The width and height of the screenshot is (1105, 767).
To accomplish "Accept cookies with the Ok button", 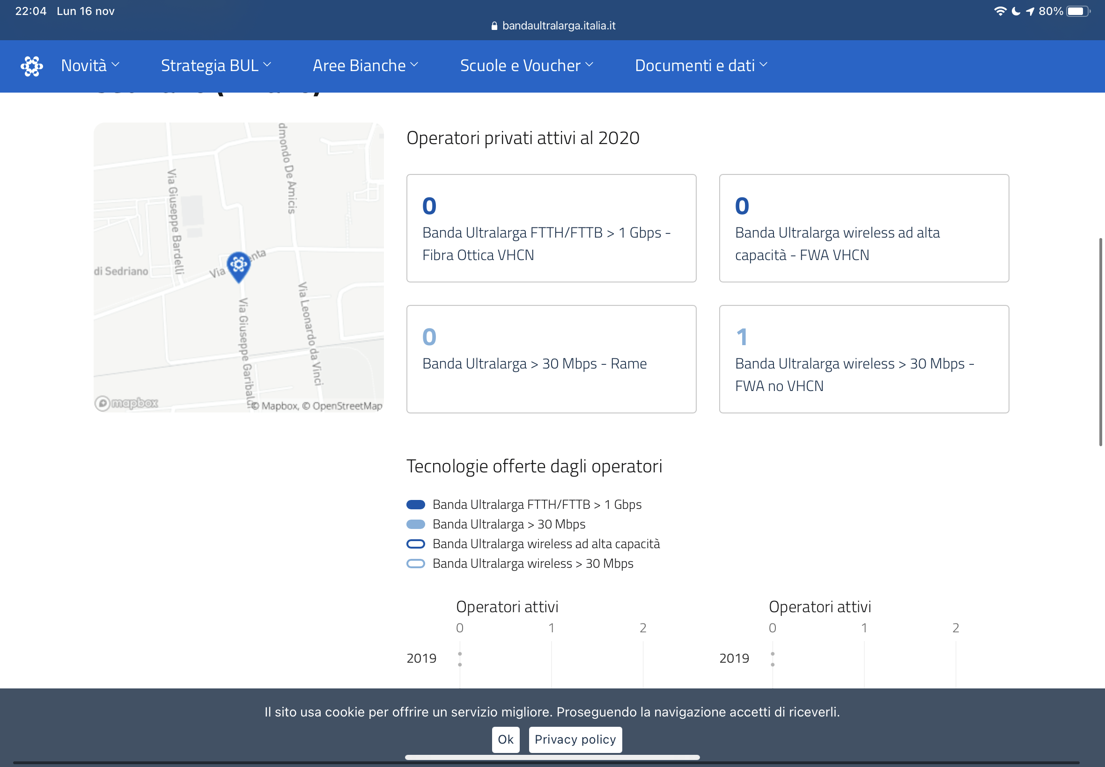I will (x=505, y=739).
